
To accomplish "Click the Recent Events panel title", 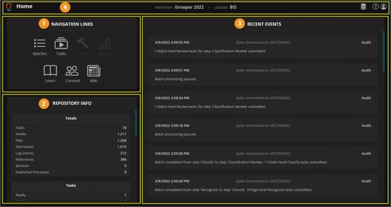I will [x=264, y=24].
